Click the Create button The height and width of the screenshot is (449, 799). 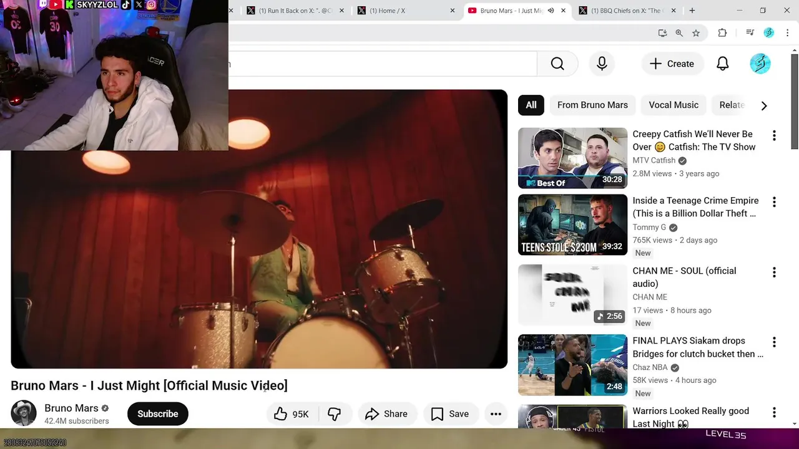coord(672,64)
